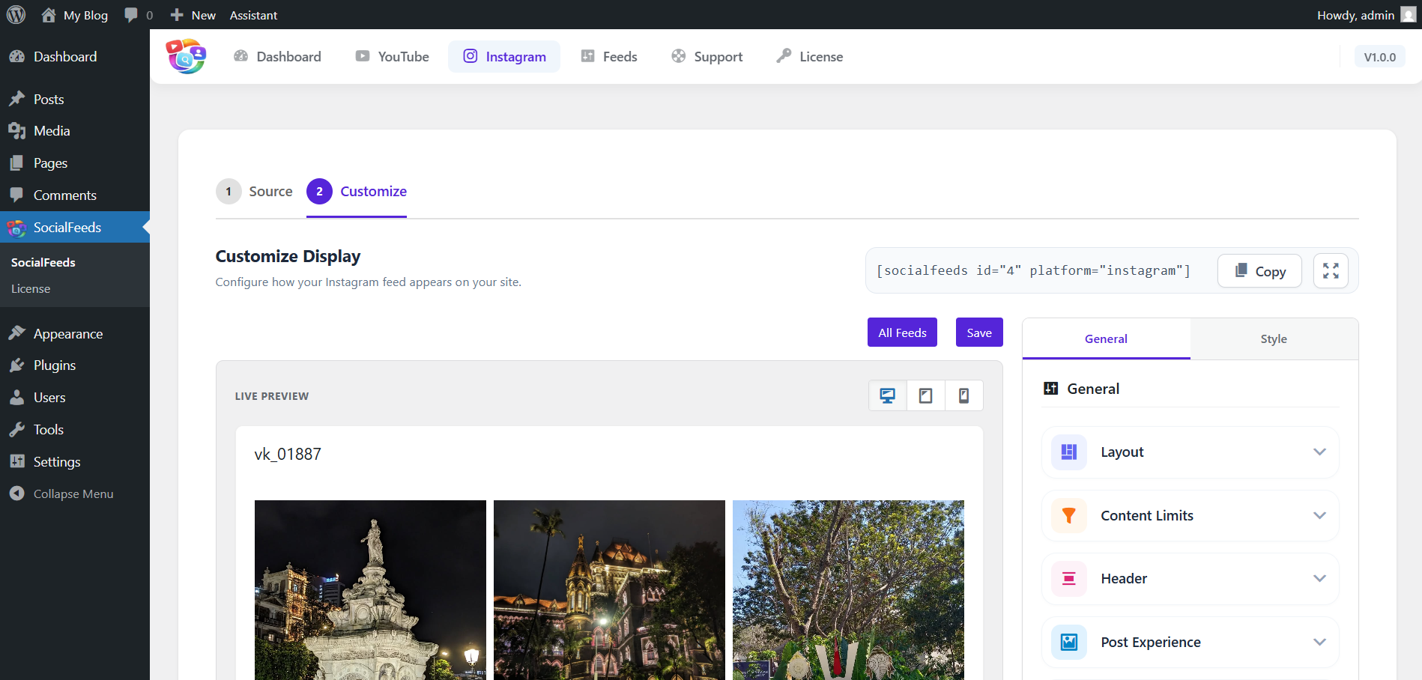Click the fullscreen expand icon
This screenshot has height=680, width=1422.
1331,271
